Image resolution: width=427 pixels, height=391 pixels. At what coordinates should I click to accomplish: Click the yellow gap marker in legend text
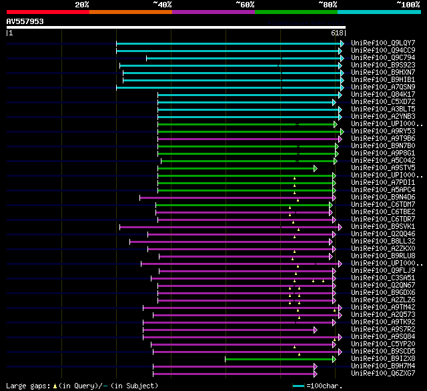pos(55,386)
